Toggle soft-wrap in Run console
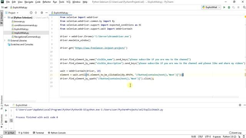 (x=11, y=121)
